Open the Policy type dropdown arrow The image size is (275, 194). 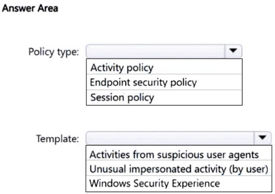point(233,51)
